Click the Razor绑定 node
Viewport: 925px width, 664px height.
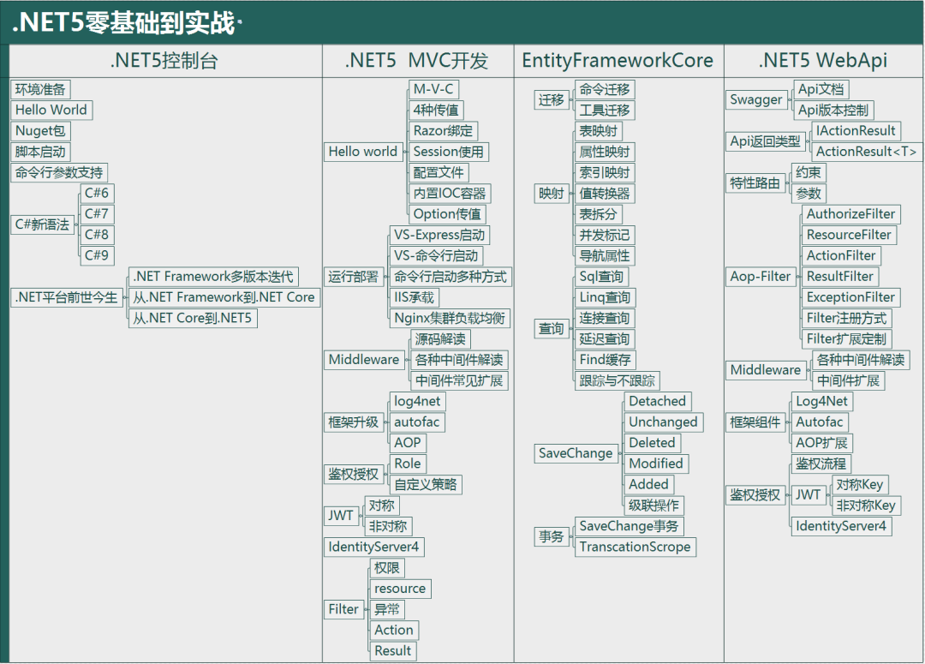[443, 131]
